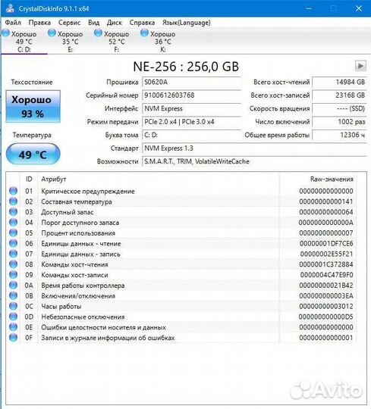Open the Файл menu
Image resolution: width=371 pixels, height=409 pixels.
pyautogui.click(x=13, y=23)
